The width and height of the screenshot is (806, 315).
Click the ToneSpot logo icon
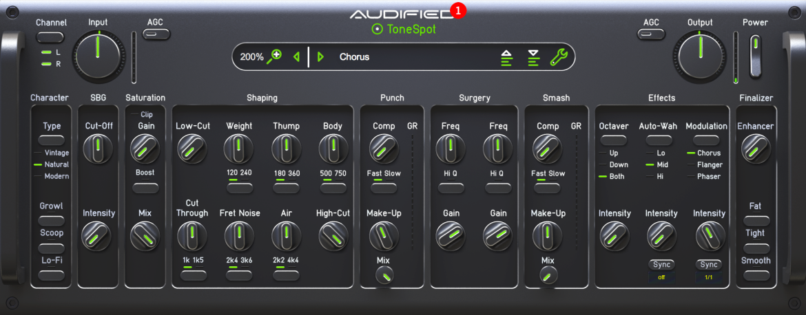[x=378, y=30]
